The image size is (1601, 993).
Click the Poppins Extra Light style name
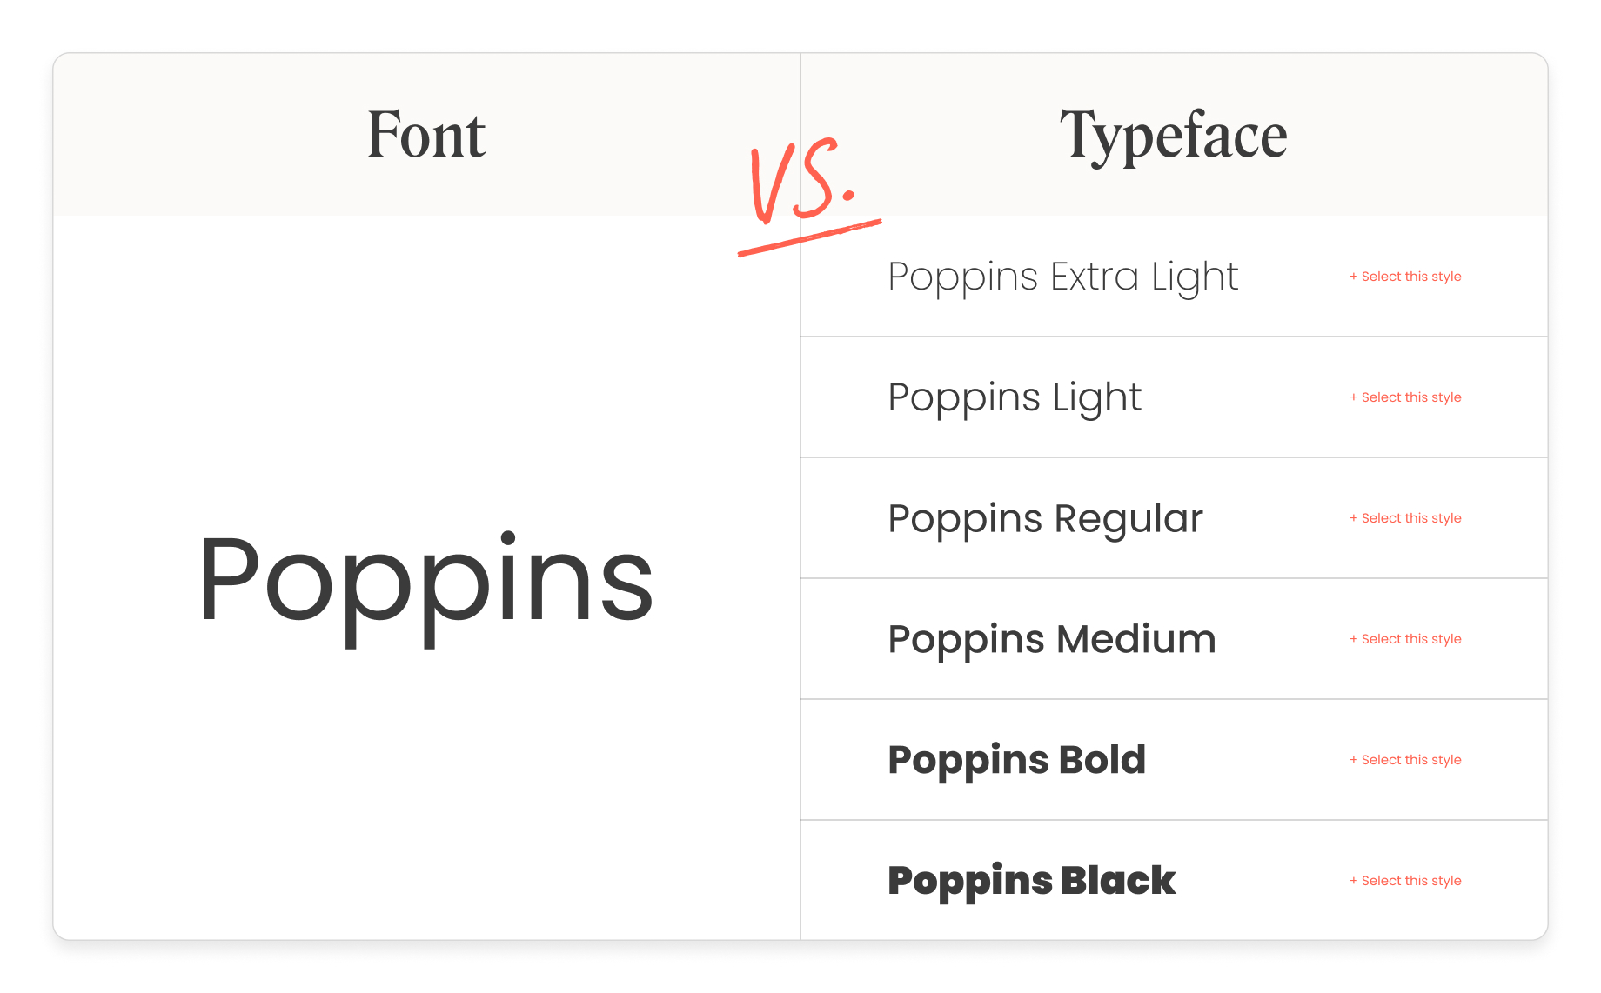point(1062,277)
